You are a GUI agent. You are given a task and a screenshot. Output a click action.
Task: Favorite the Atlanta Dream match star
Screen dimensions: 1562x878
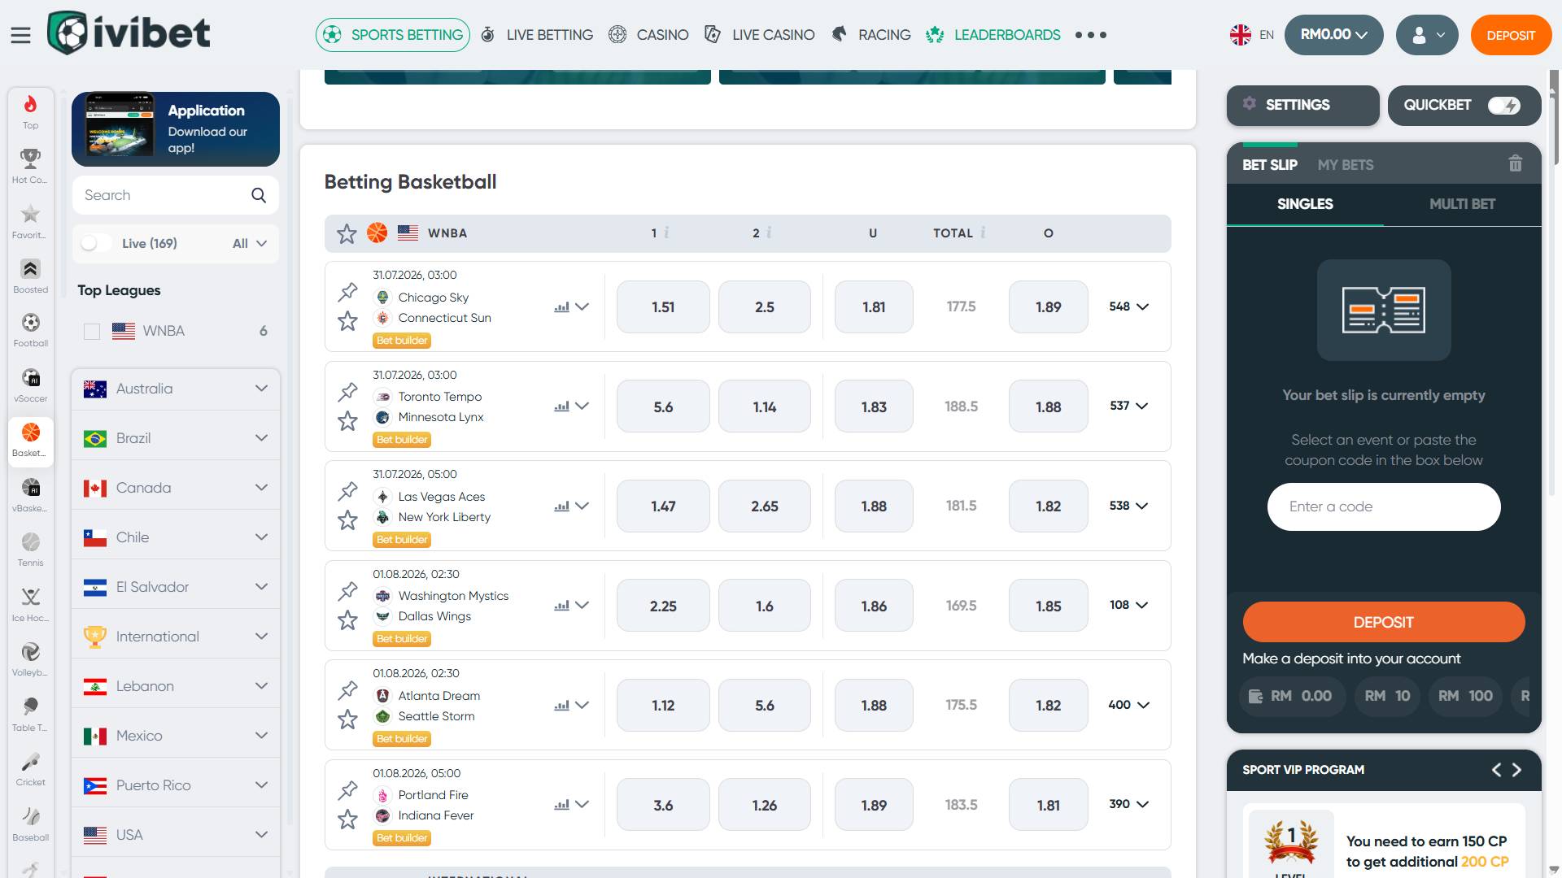coord(348,719)
